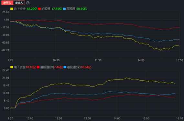The image size is (184, 121).
Task: Click the 14:00 time label on bottom chart
Action: [117, 118]
